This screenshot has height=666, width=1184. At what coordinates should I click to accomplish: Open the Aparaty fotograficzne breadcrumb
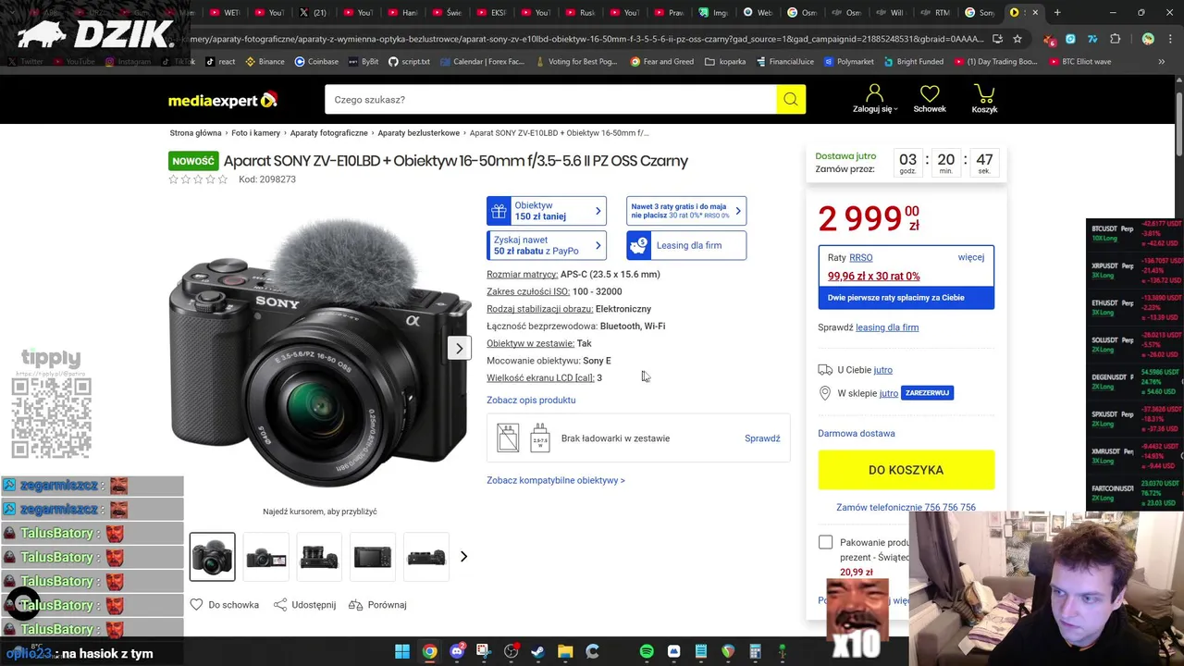[x=328, y=133]
